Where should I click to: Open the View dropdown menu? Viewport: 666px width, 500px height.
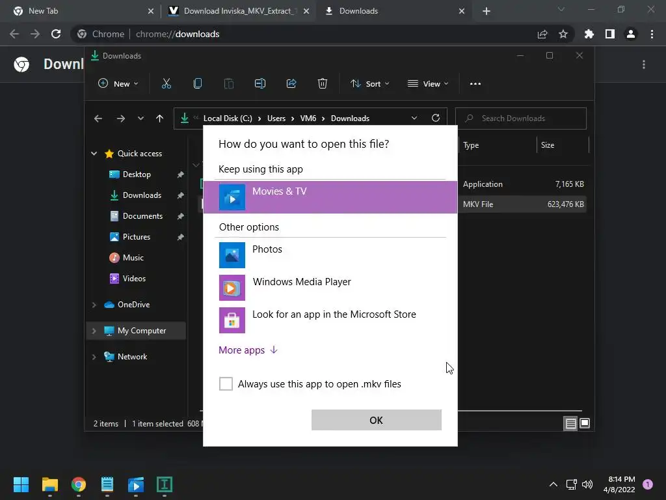428,84
